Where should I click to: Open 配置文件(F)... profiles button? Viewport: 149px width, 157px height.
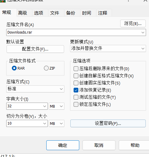pyautogui.click(x=35, y=49)
